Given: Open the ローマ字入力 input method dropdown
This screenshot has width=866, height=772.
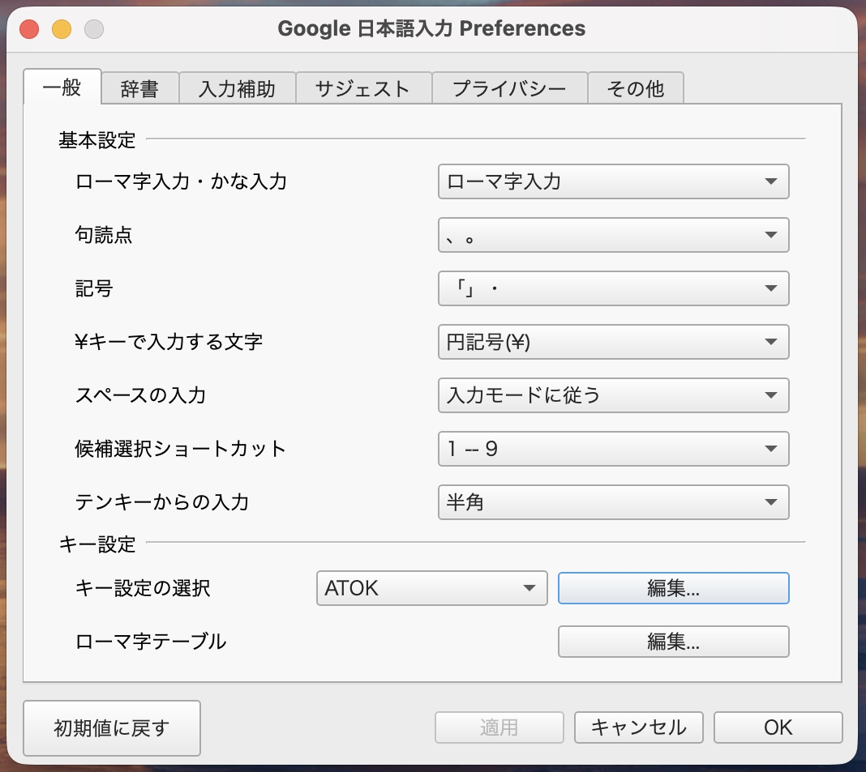Looking at the screenshot, I should click(614, 181).
